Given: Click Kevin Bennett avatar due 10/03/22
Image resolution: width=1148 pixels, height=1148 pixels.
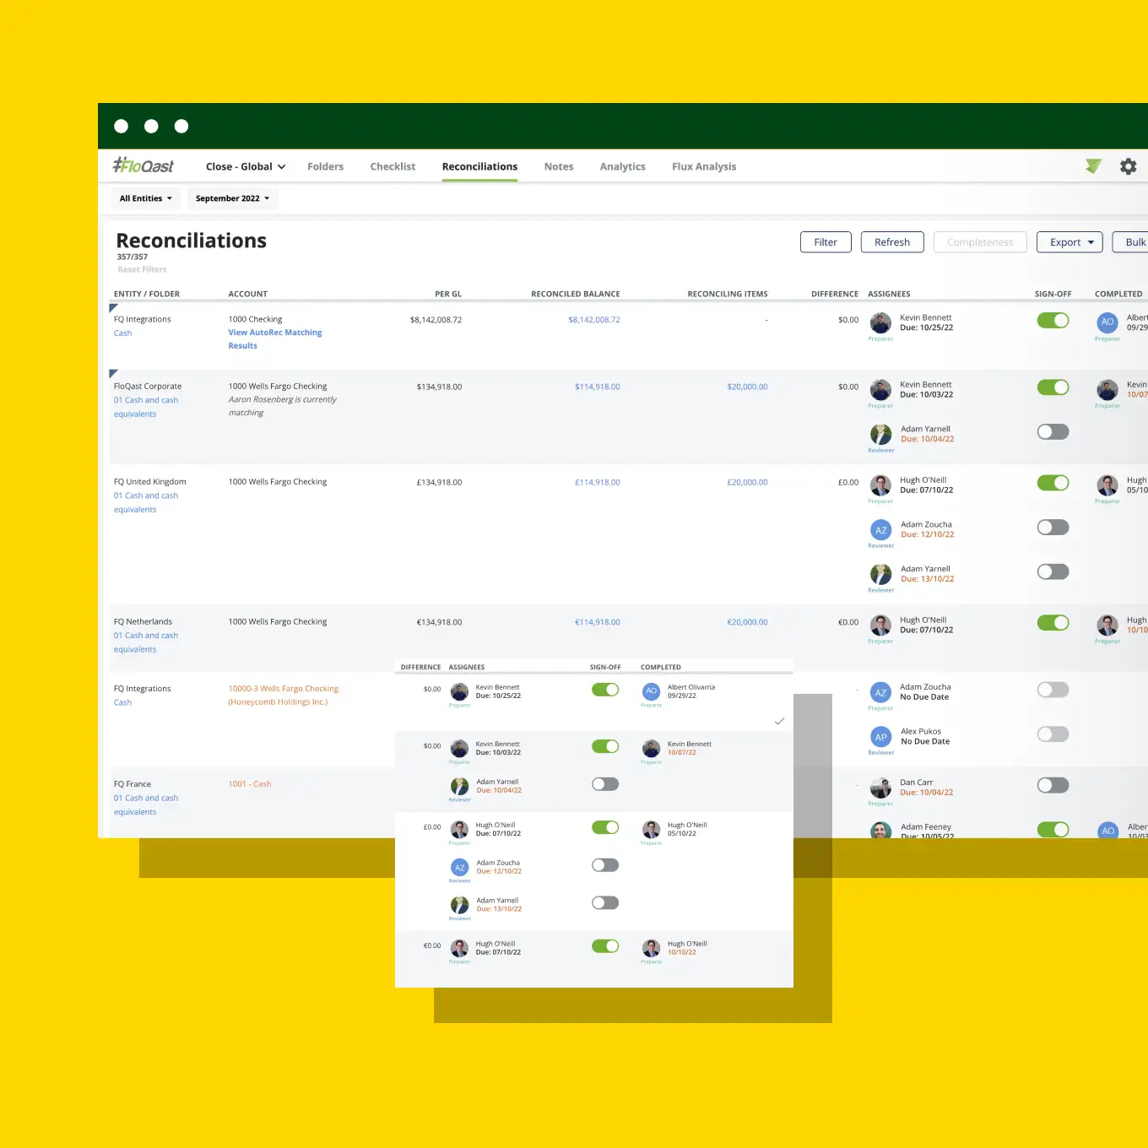Looking at the screenshot, I should point(880,389).
